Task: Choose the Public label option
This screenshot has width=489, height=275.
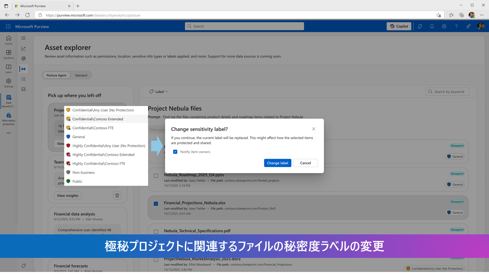Action: (x=106, y=181)
